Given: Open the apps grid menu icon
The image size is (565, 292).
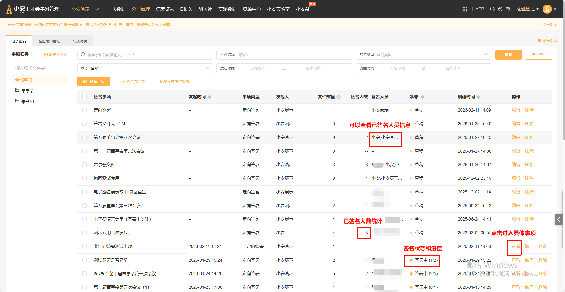Looking at the screenshot, I should click(465, 9).
